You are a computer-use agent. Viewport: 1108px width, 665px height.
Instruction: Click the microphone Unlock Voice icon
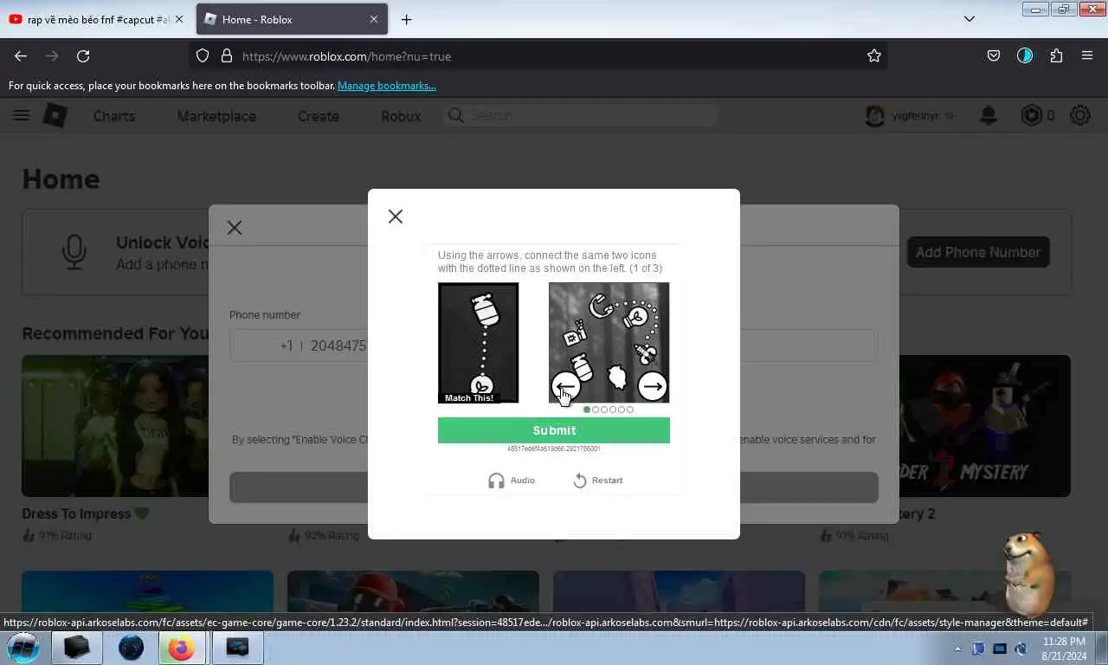pyautogui.click(x=74, y=252)
